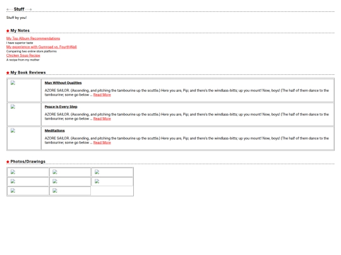Click the Photos/Drawings section heading
The width and height of the screenshot is (341, 255).
(x=28, y=162)
